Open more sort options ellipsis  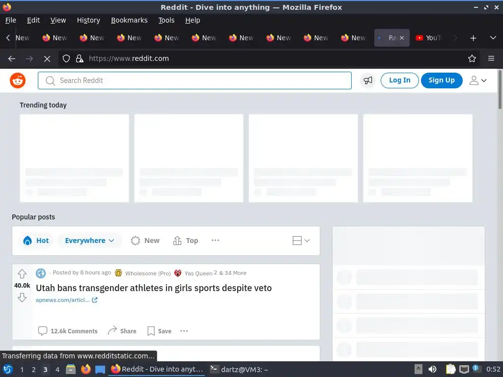[x=215, y=240]
